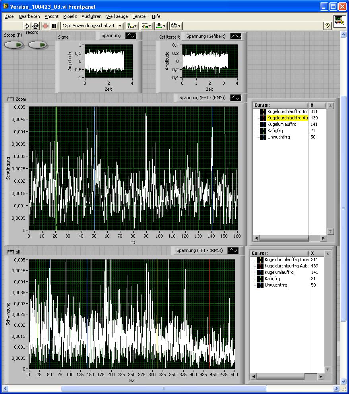The height and width of the screenshot is (394, 349).
Task: Toggle the record switch
Action: (x=38, y=45)
